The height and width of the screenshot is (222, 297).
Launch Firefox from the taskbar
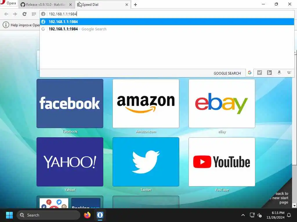click(x=87, y=215)
